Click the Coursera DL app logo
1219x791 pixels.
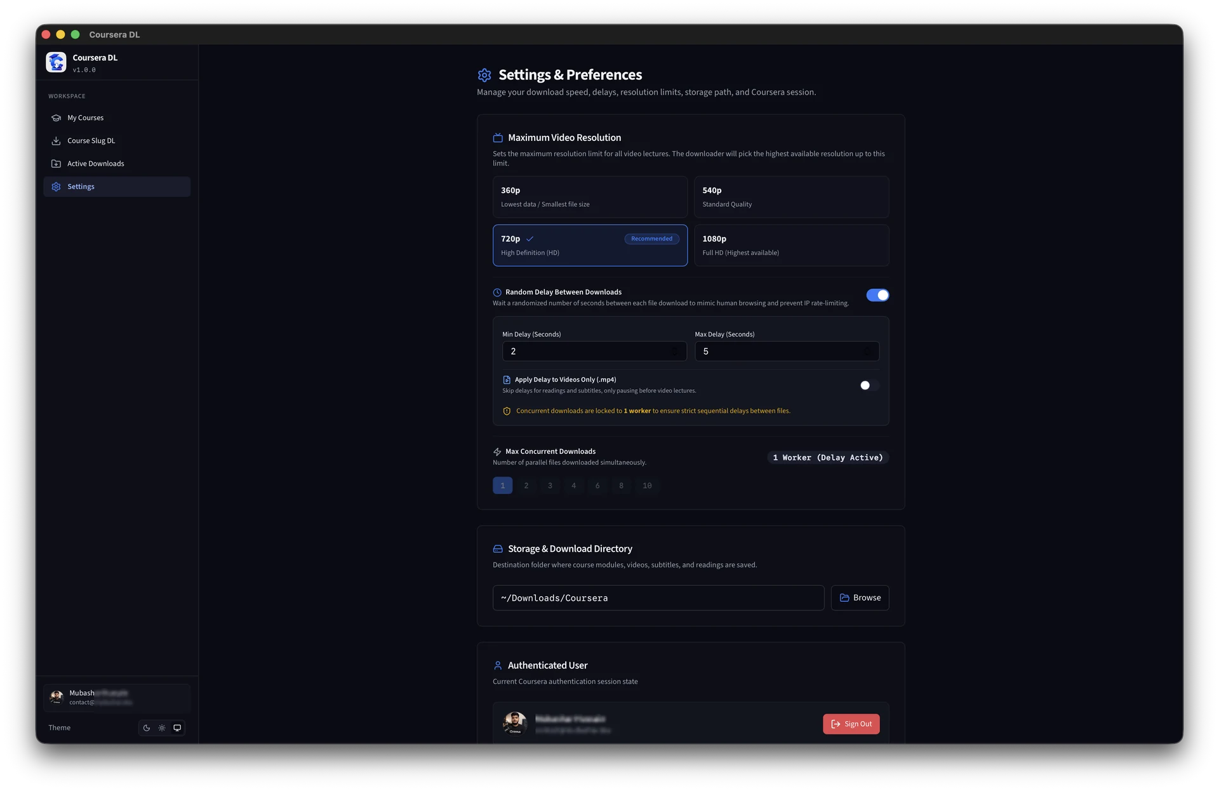coord(56,62)
